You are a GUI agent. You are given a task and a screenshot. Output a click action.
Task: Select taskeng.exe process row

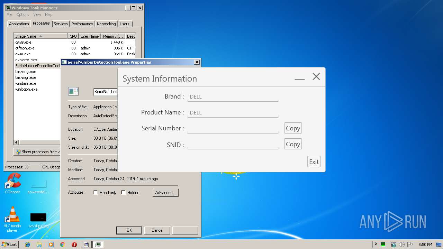(37, 72)
